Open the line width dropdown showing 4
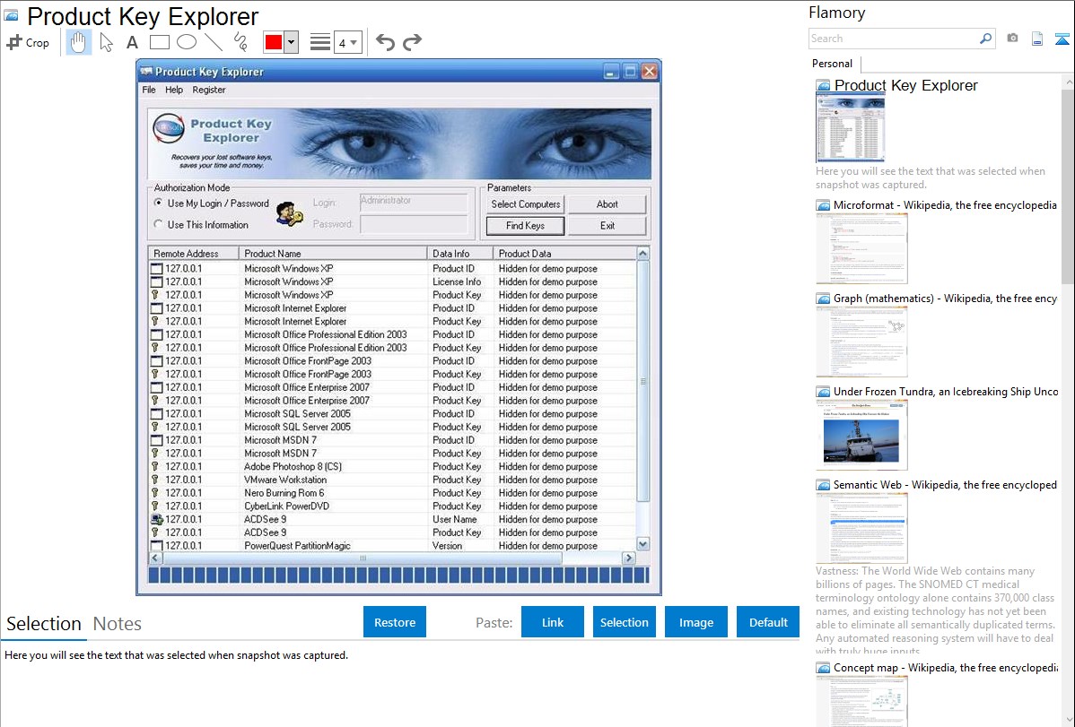 (x=347, y=42)
